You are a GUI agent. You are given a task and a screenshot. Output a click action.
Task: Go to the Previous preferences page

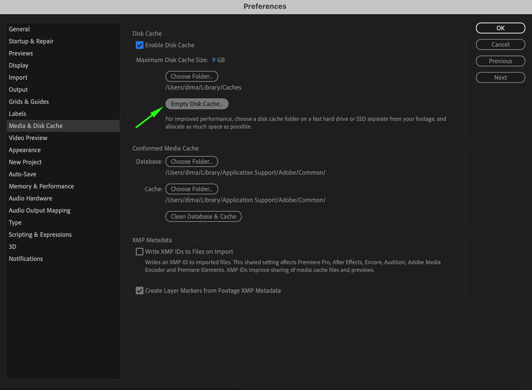(500, 61)
